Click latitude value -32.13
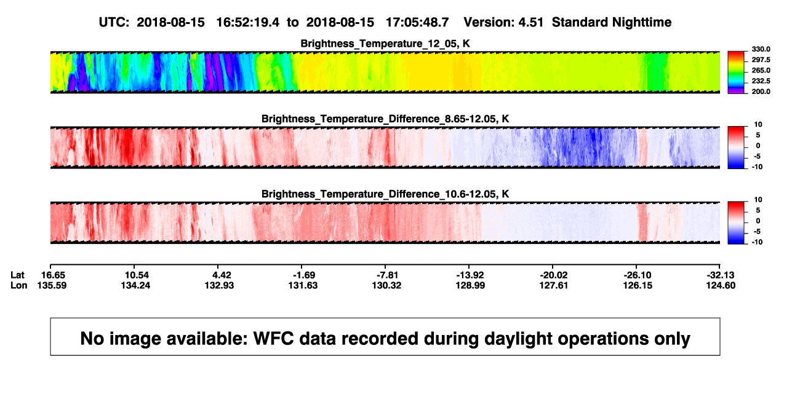 coord(721,275)
